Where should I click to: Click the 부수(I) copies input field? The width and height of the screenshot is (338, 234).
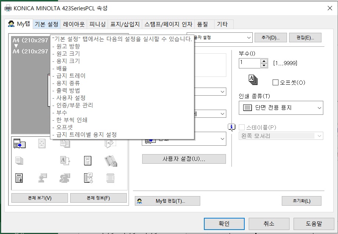point(249,63)
